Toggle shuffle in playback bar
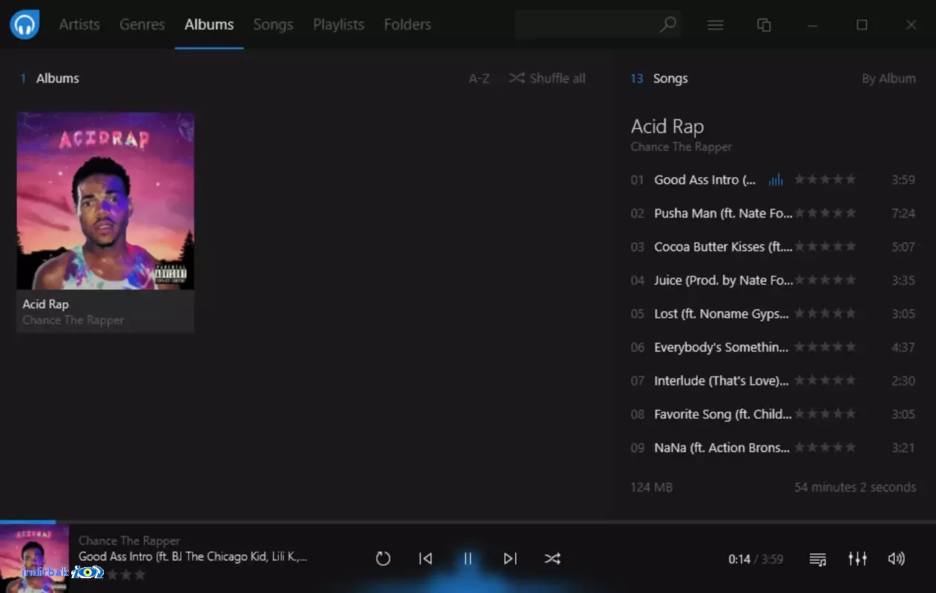This screenshot has width=936, height=593. click(x=553, y=559)
